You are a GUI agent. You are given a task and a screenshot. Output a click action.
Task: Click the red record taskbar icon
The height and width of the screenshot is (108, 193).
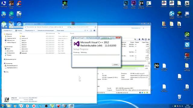pyautogui.click(x=34, y=106)
